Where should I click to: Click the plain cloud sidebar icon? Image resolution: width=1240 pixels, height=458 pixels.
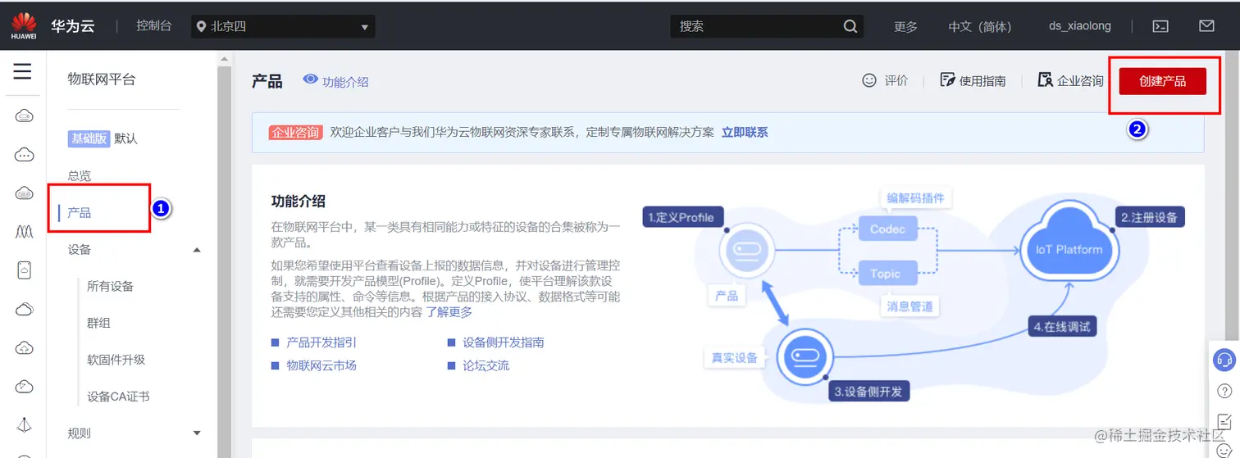(x=24, y=309)
